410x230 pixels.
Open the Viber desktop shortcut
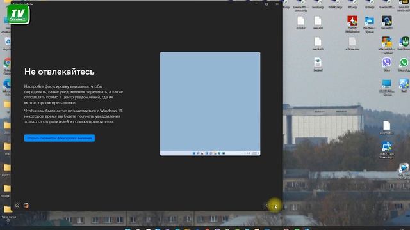(x=386, y=65)
